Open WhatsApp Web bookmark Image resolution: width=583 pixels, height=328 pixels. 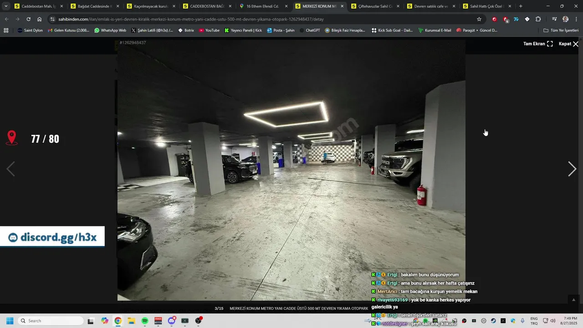110,30
